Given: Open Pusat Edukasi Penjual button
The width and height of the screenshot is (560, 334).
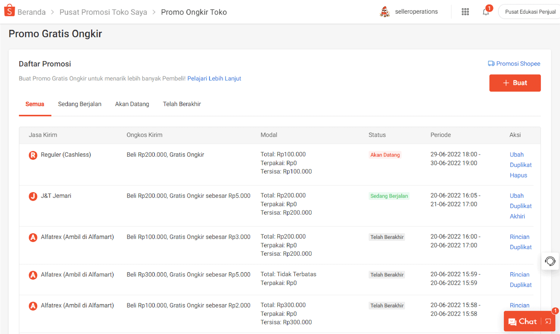Looking at the screenshot, I should [x=530, y=12].
